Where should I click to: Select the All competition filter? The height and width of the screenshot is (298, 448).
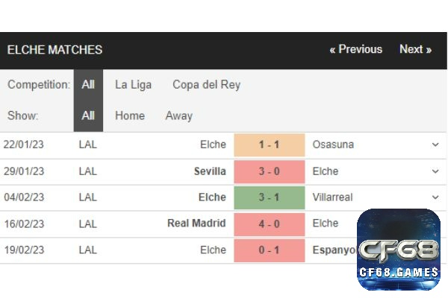(x=88, y=85)
